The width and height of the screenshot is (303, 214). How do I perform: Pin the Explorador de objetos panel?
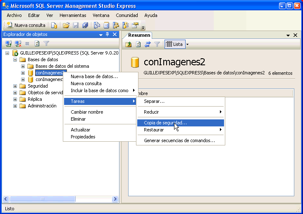click(107, 35)
